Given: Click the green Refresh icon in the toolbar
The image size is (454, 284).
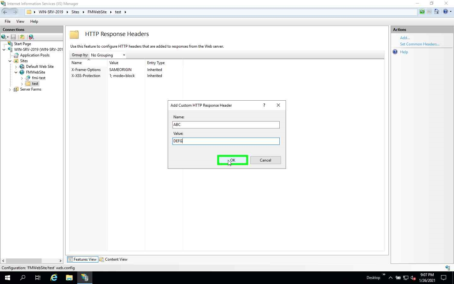Looking at the screenshot, I should (422, 12).
